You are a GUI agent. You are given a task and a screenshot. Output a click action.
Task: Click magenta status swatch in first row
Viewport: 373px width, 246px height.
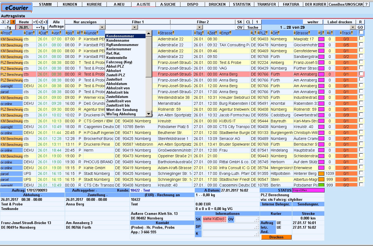(321, 39)
